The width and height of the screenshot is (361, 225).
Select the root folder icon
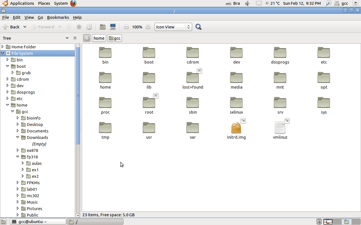pos(149,103)
